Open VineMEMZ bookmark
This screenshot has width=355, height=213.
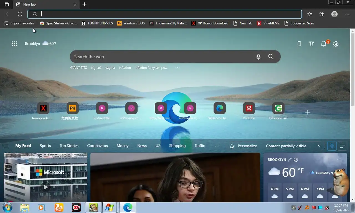[268, 23]
